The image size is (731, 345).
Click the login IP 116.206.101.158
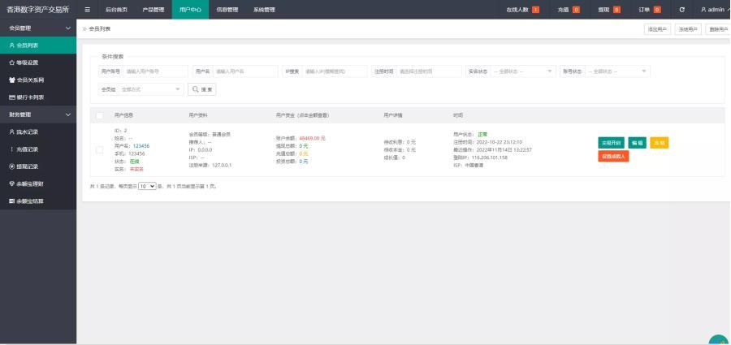491,157
